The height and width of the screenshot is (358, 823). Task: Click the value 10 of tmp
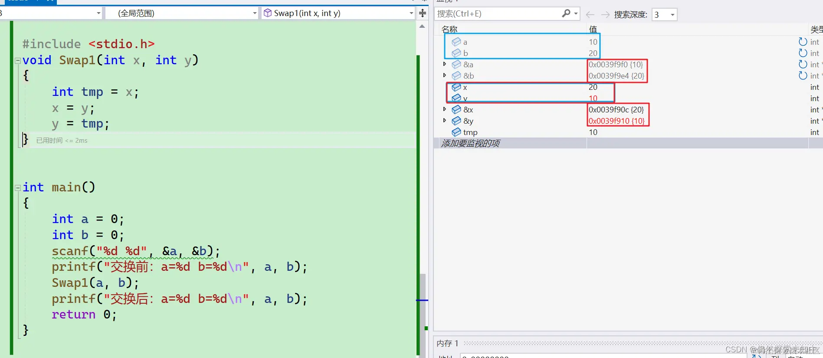[x=593, y=132]
